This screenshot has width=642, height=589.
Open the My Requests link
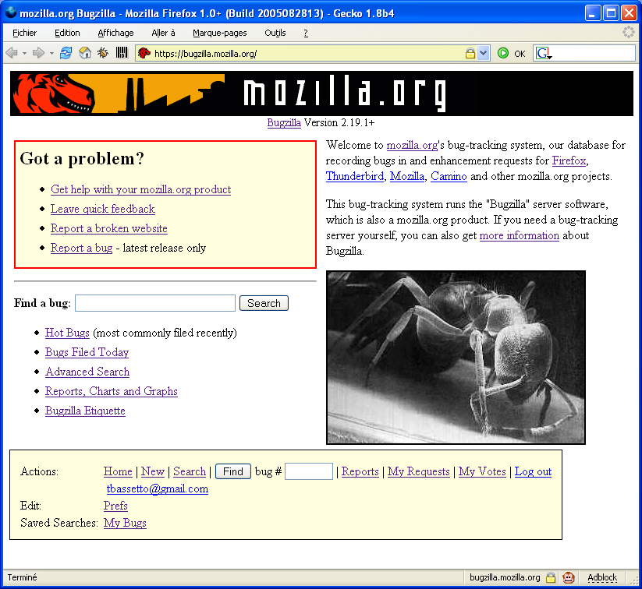[418, 471]
